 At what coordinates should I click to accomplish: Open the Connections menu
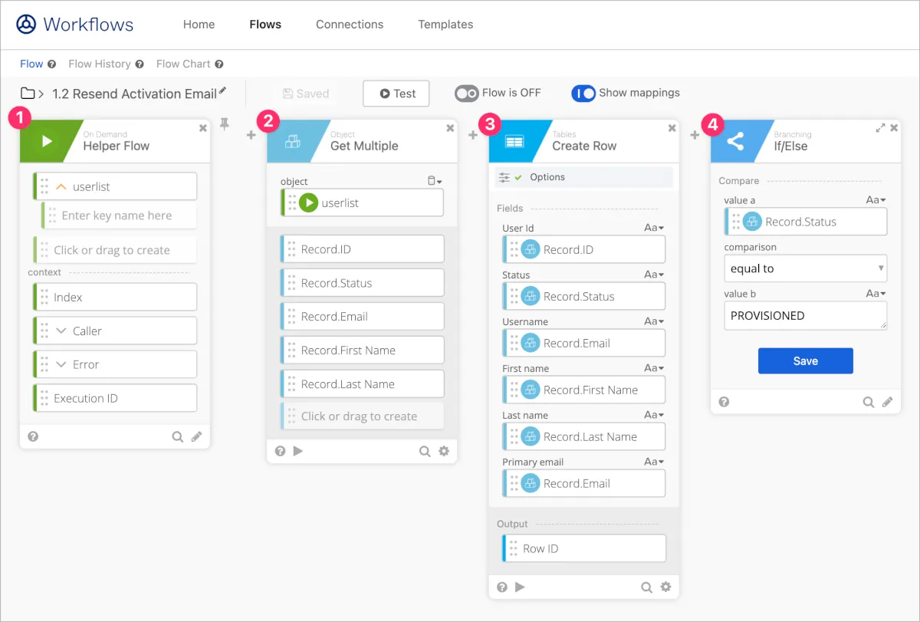[x=350, y=25]
